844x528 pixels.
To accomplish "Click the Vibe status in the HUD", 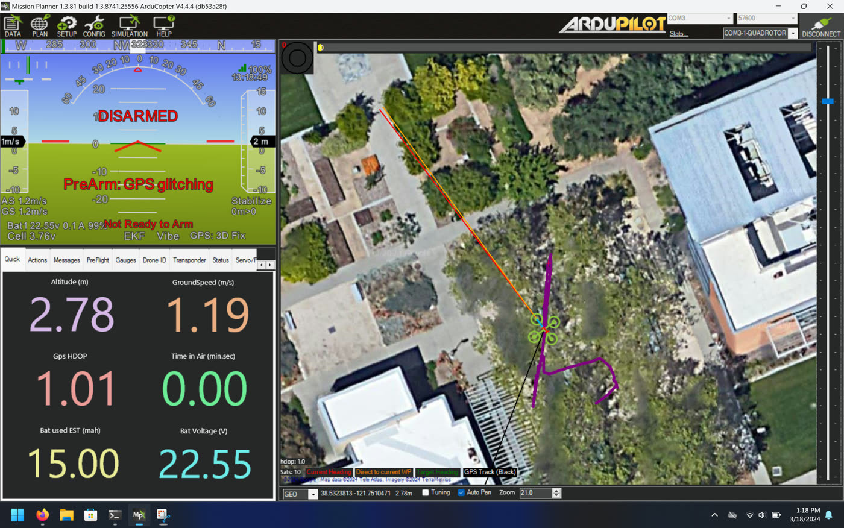I will 168,236.
